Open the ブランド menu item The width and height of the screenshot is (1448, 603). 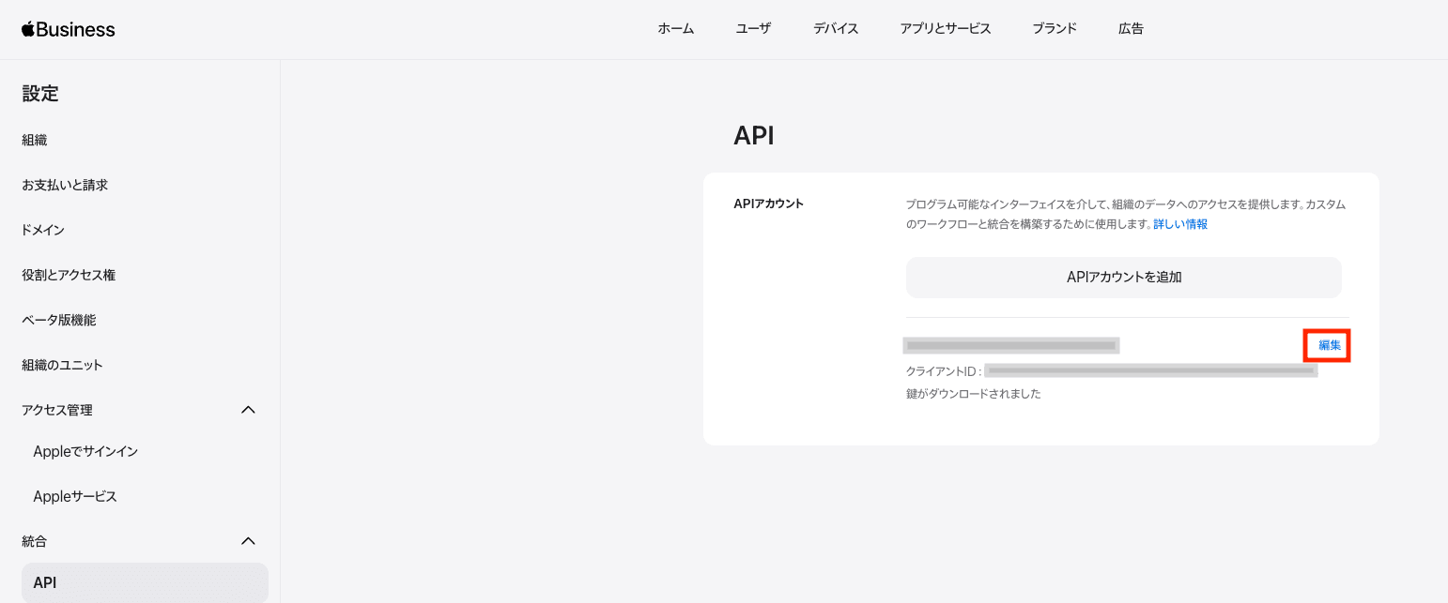1055,29
